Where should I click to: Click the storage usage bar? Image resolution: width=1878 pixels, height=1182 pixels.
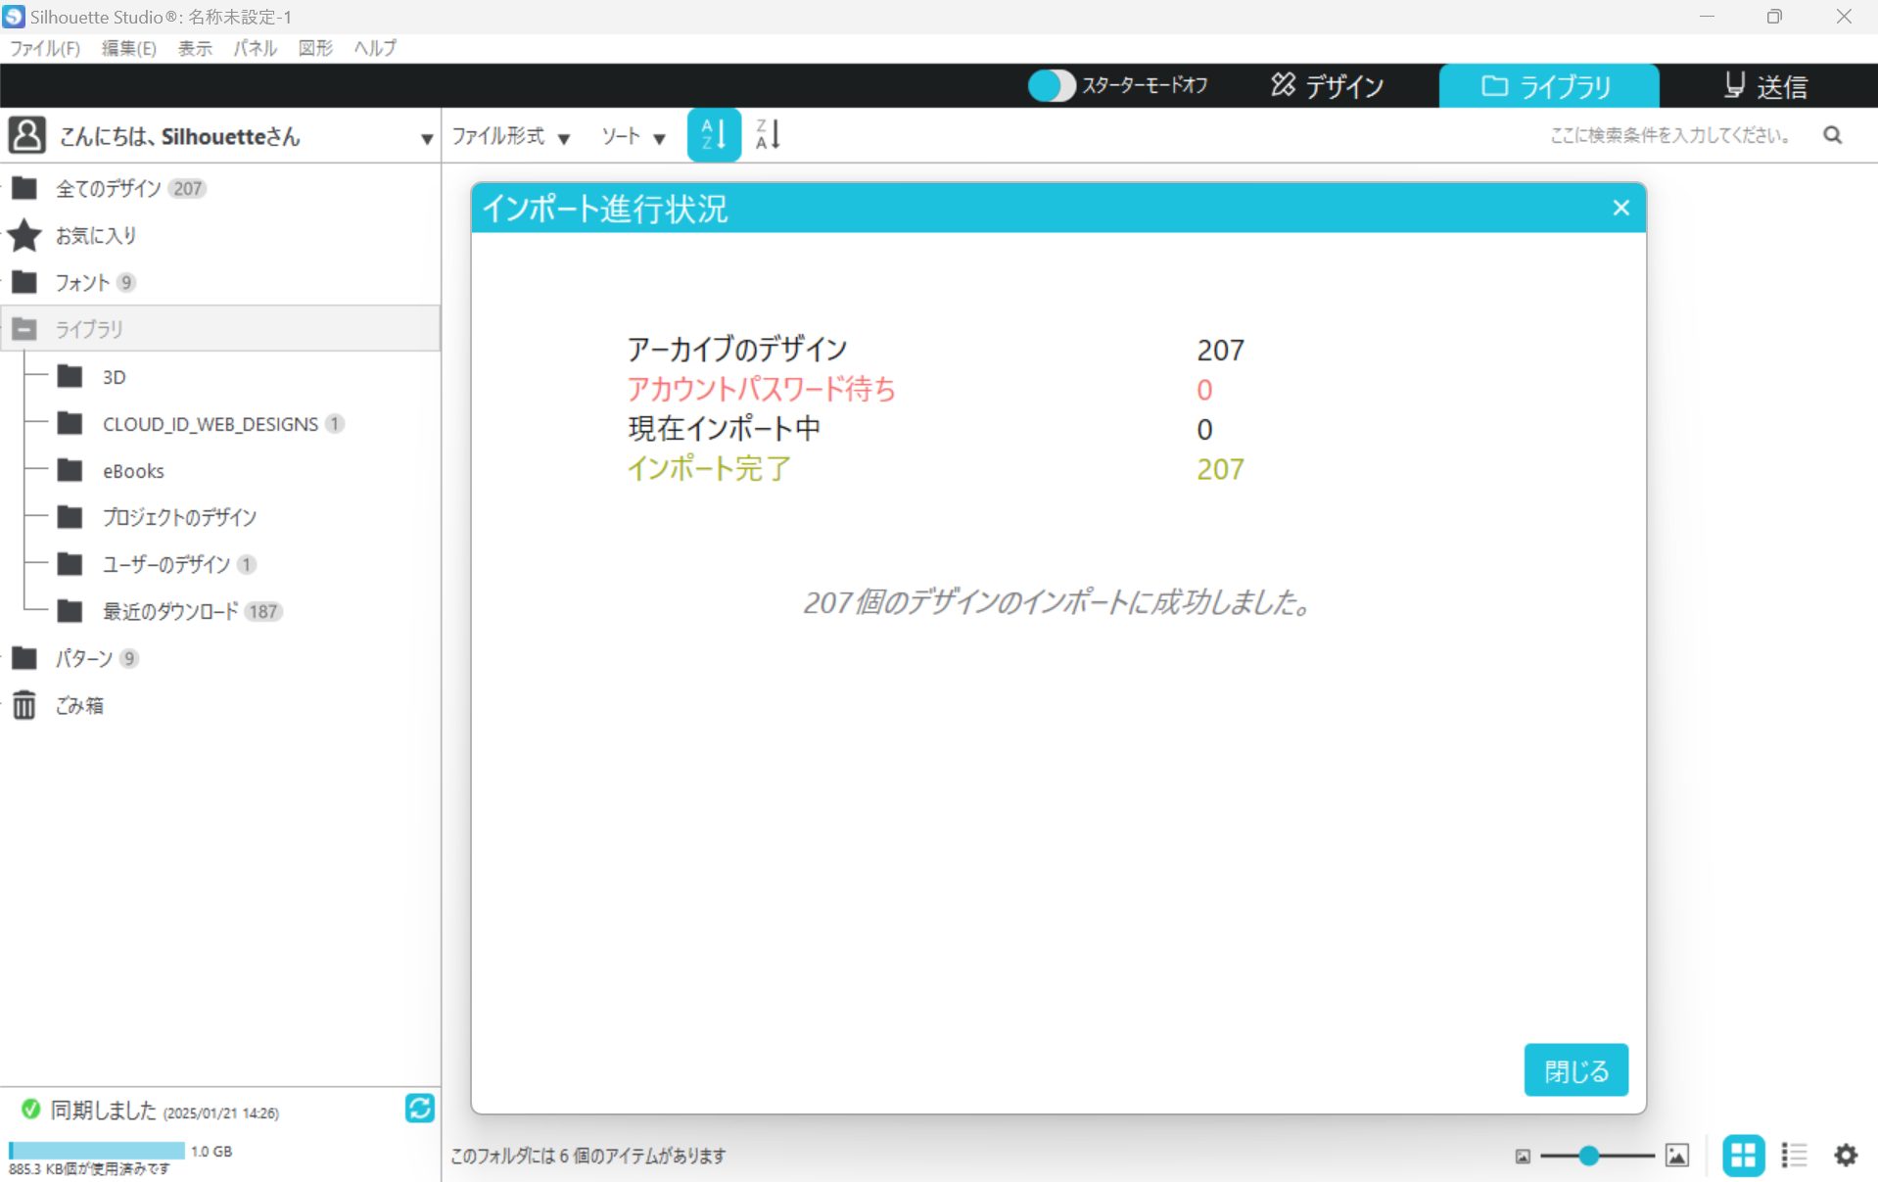[x=96, y=1151]
